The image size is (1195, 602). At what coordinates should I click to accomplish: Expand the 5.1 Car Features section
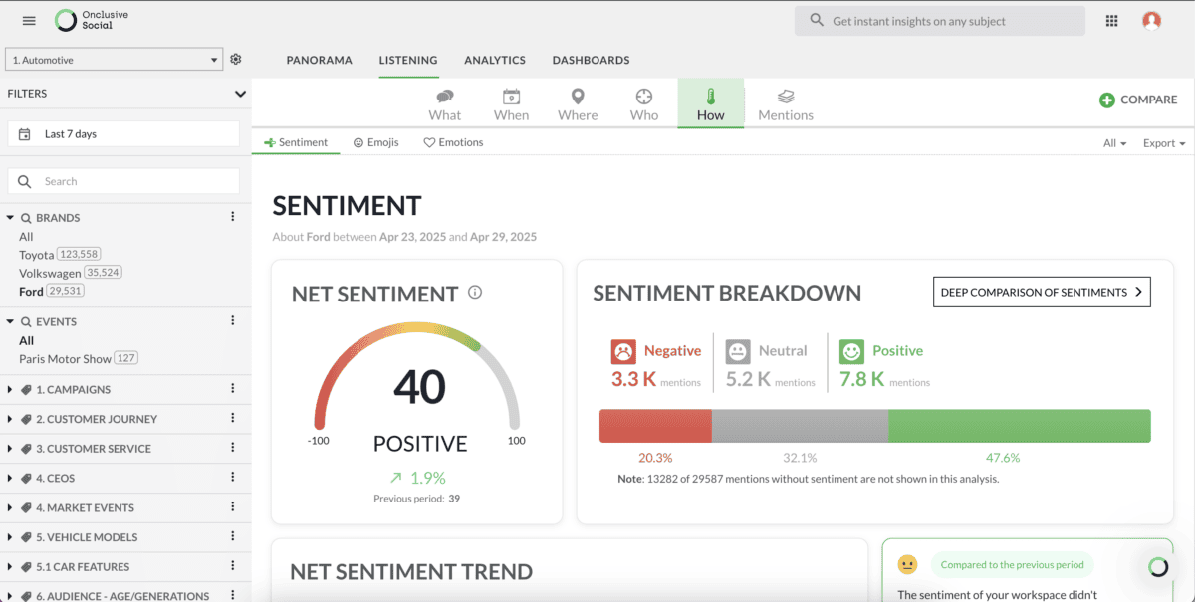point(10,566)
